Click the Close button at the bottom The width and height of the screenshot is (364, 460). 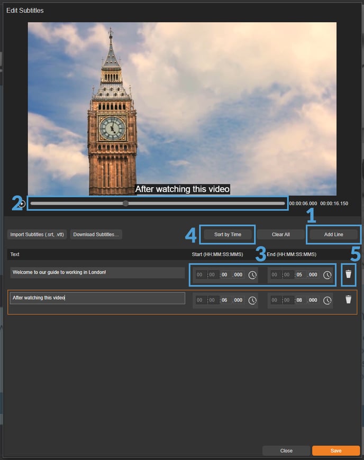coord(286,450)
